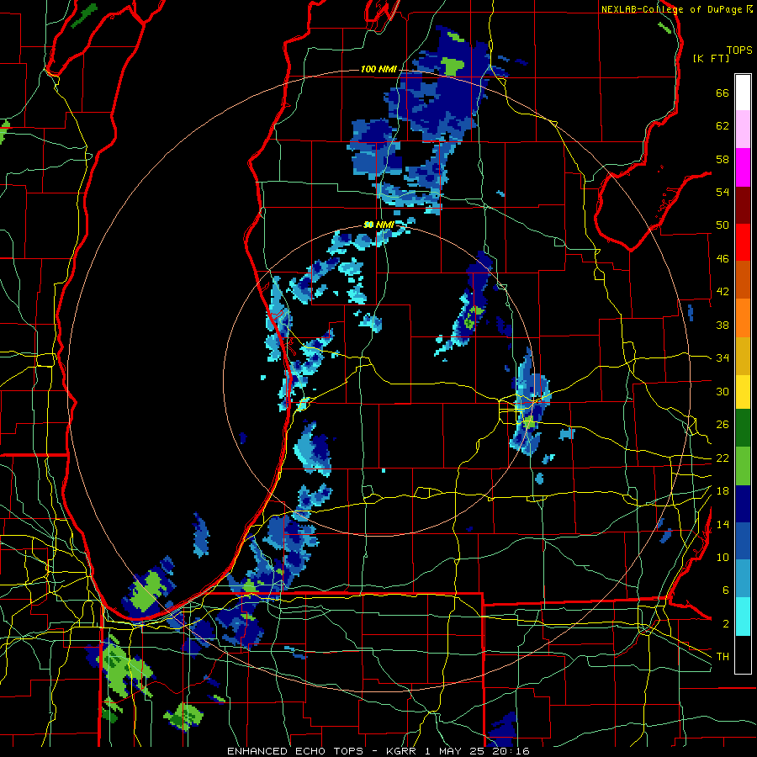757x757 pixels.
Task: Click the [K FT] units label
Action: 711,59
